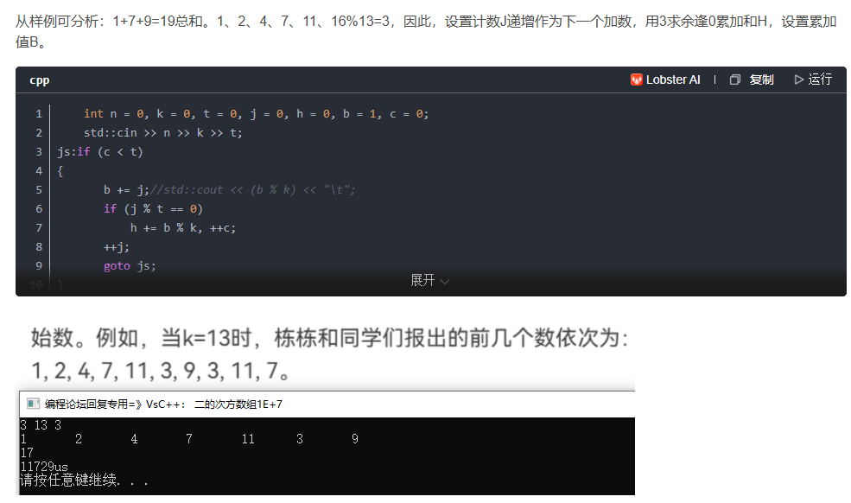Click the int variable declaration line

(257, 114)
